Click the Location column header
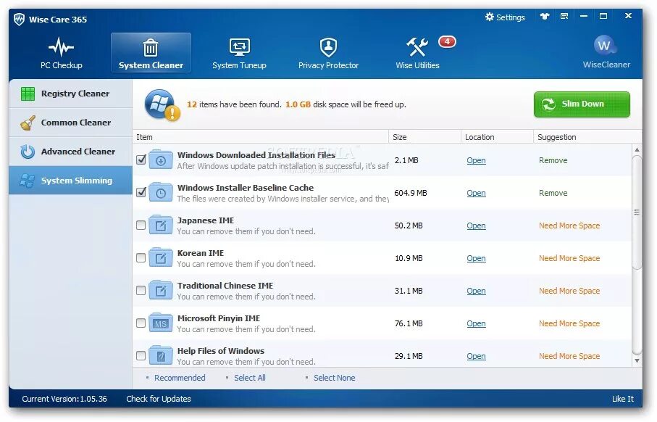This screenshot has width=657, height=422. point(498,137)
